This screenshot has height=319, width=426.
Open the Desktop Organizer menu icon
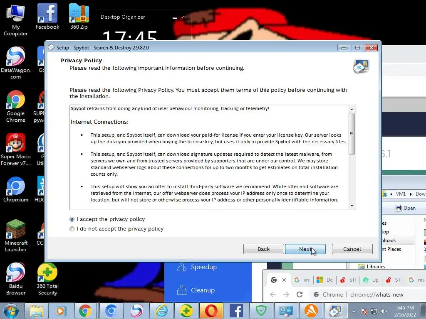pyautogui.click(x=175, y=17)
